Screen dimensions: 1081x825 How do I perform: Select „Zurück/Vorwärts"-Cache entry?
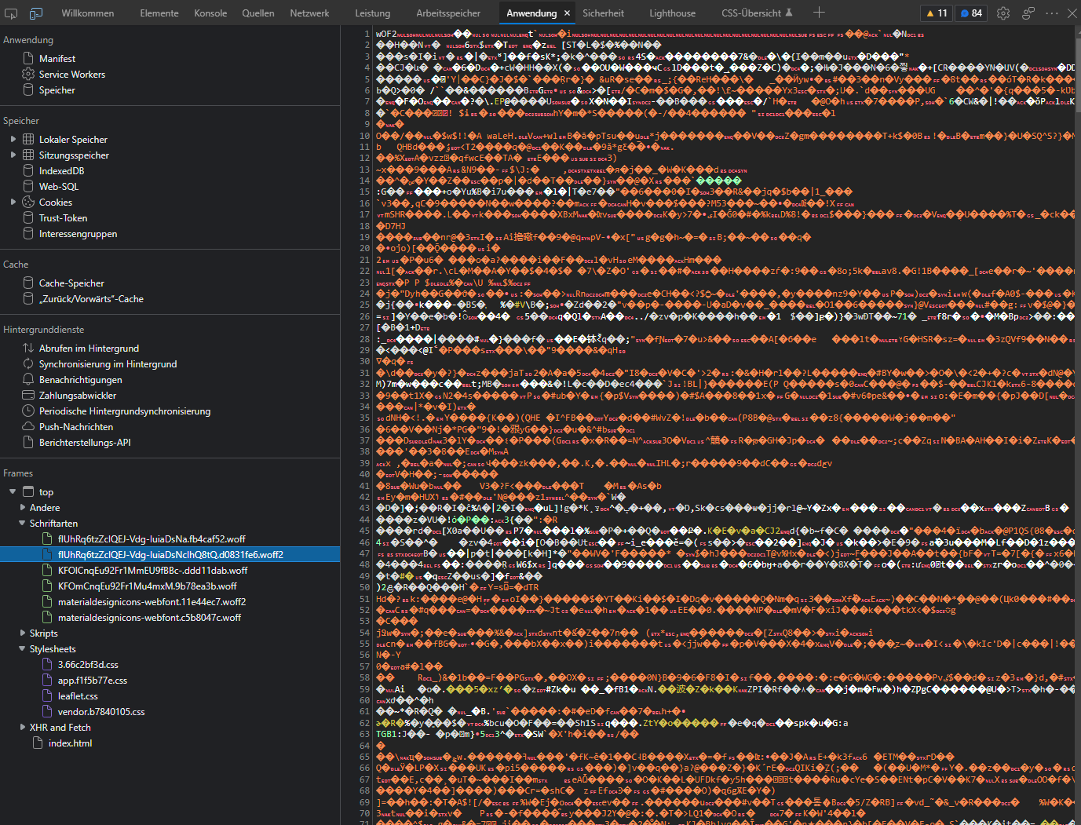tap(91, 299)
